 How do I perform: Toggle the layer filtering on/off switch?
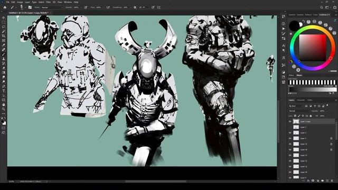[327, 106]
